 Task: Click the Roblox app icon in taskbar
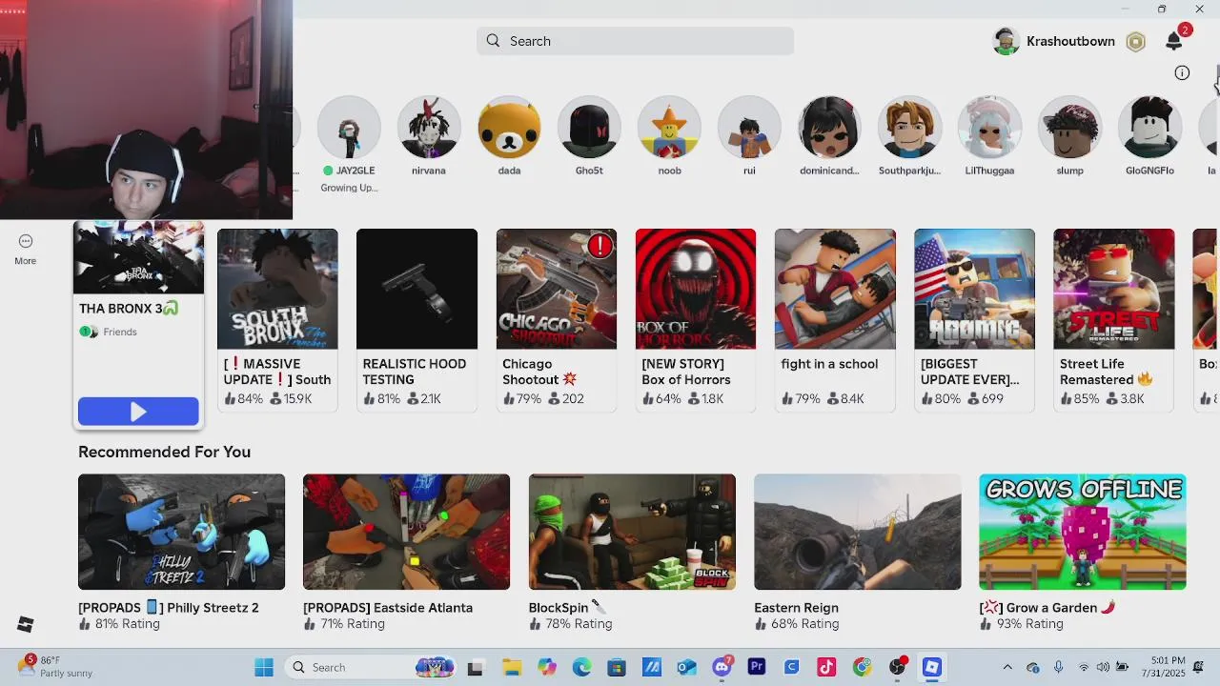(932, 667)
